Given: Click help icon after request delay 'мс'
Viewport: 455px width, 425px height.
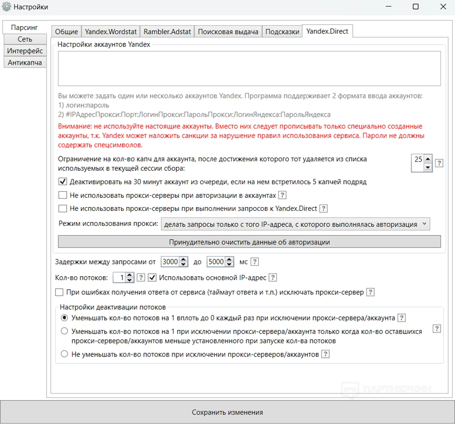Looking at the screenshot, I should pyautogui.click(x=255, y=262).
